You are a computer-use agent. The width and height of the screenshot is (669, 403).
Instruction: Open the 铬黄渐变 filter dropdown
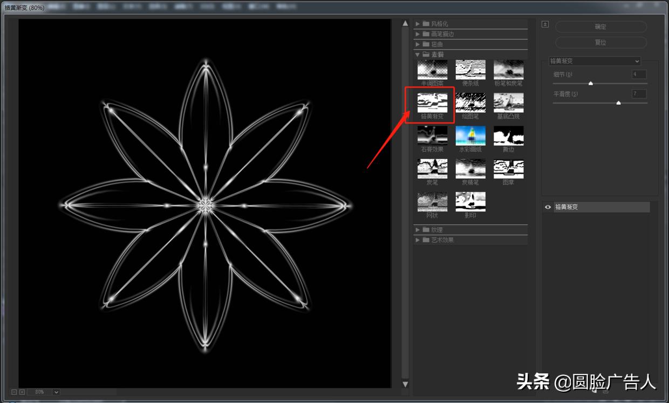595,61
